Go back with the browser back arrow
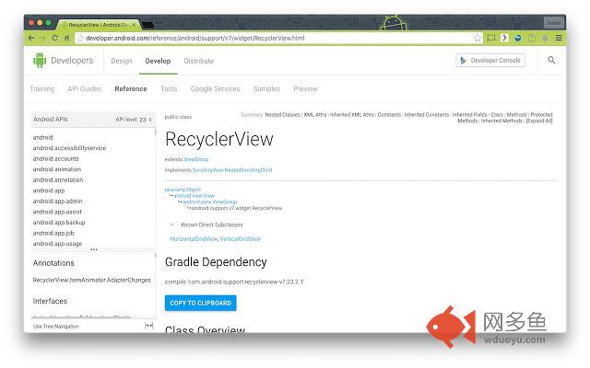 [31, 38]
